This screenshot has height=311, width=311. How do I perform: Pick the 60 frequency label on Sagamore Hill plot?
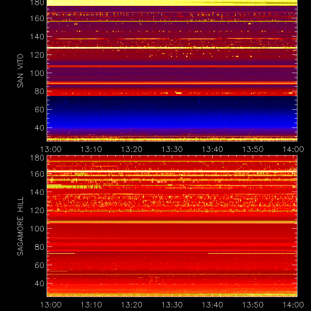coord(40,265)
